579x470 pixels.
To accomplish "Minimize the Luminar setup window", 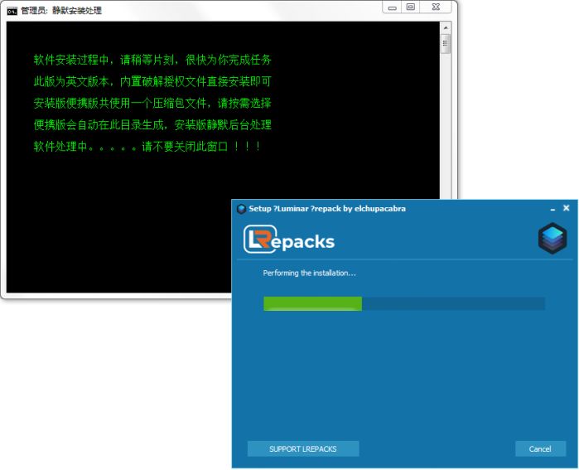I will pos(552,209).
